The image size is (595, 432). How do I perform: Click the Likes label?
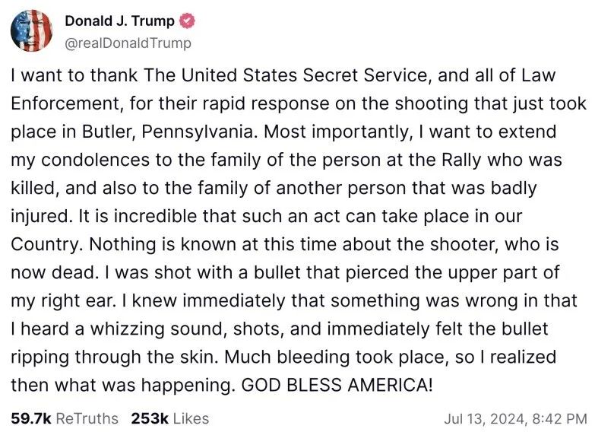[191, 418]
